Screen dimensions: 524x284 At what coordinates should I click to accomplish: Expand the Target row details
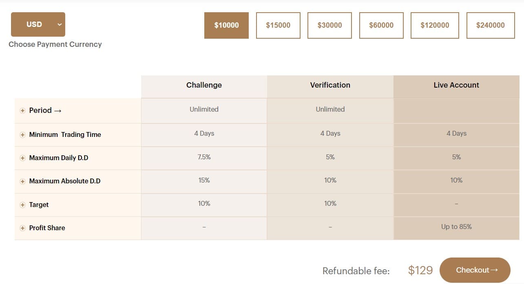[x=23, y=205]
